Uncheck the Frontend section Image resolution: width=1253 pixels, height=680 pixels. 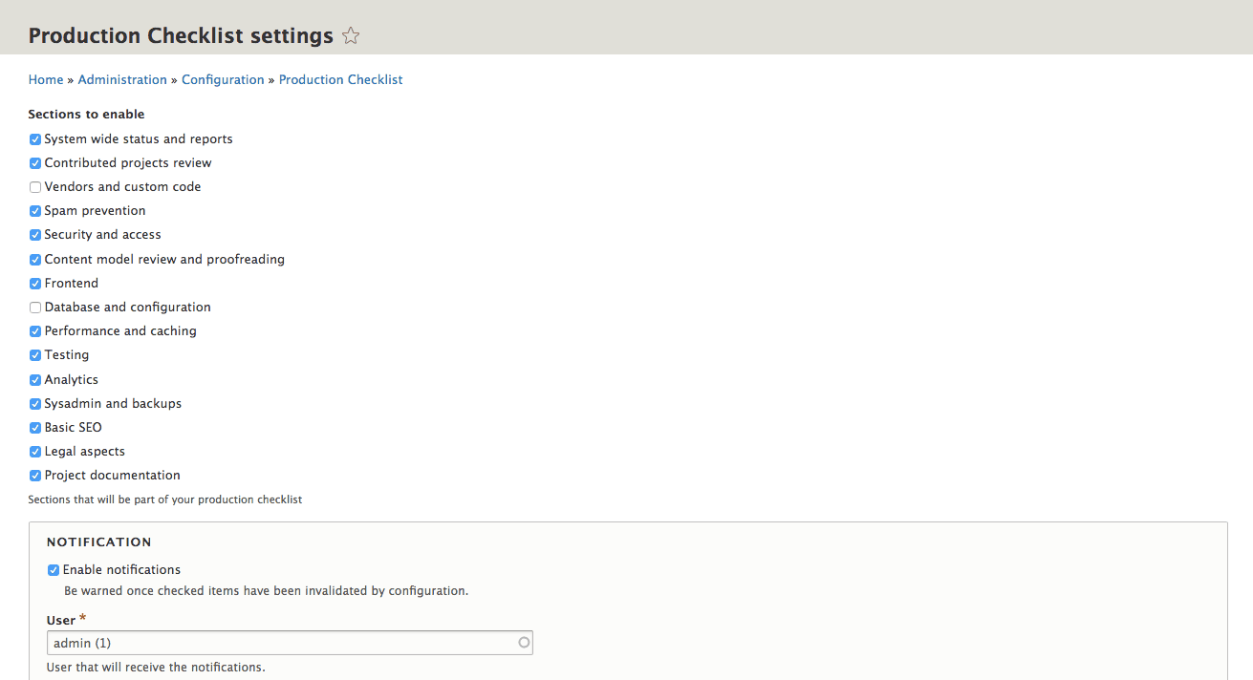pyautogui.click(x=35, y=284)
